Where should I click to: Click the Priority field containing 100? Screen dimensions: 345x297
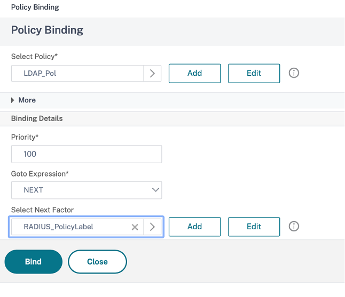87,154
